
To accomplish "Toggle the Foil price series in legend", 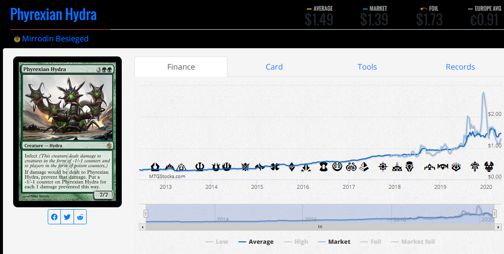I will (x=371, y=242).
